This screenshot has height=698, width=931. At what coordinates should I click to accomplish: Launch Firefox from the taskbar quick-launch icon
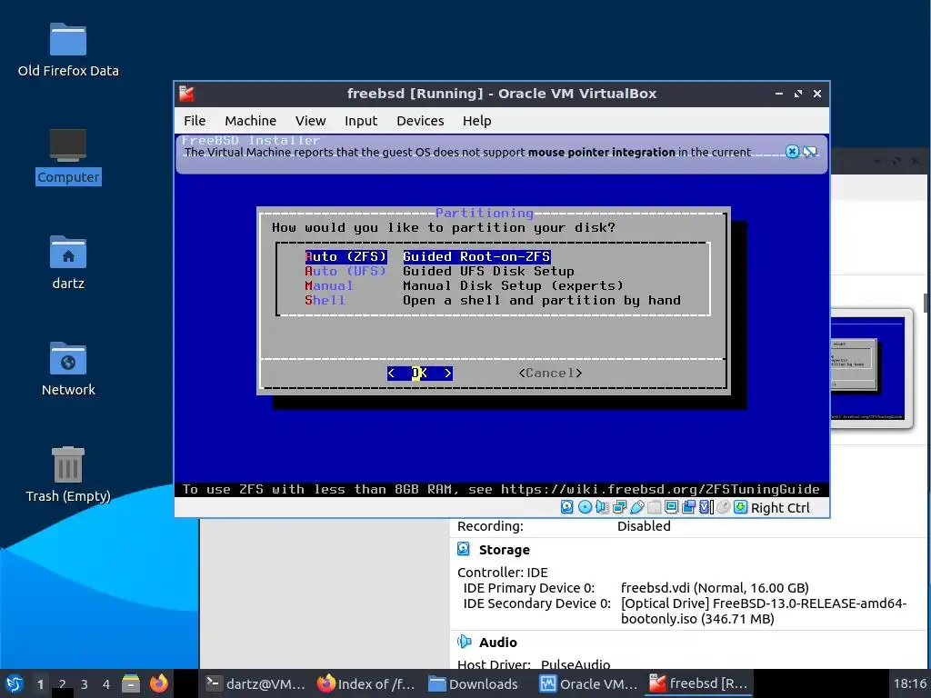click(158, 683)
